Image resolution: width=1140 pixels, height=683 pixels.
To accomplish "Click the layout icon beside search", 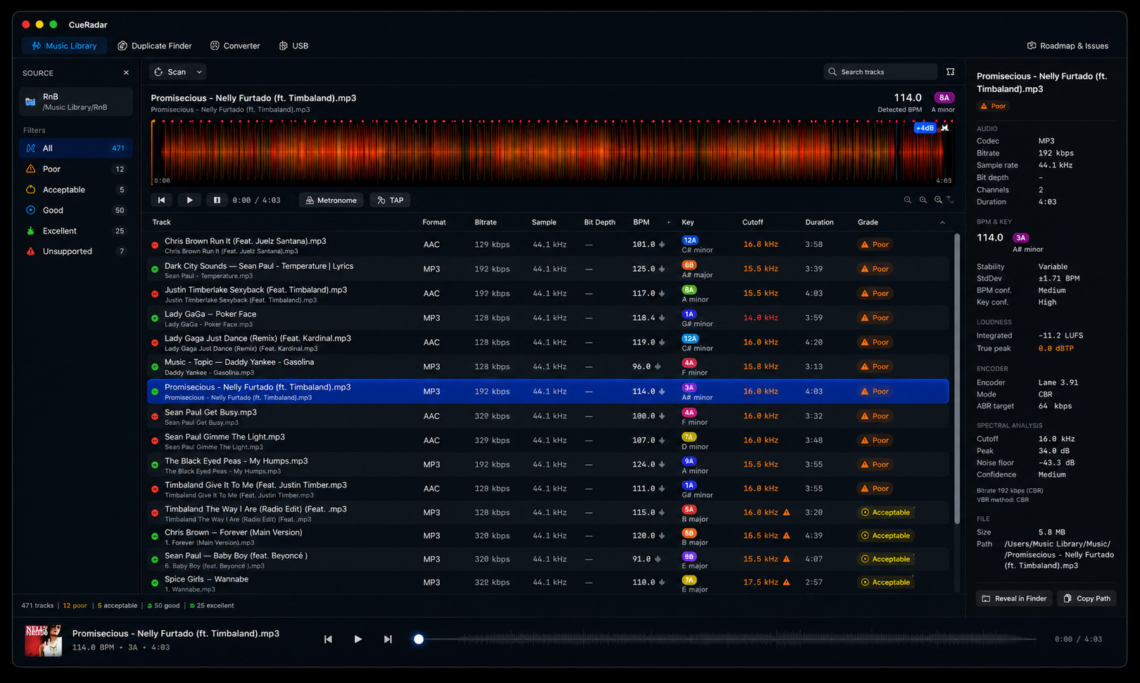I will click(x=951, y=72).
